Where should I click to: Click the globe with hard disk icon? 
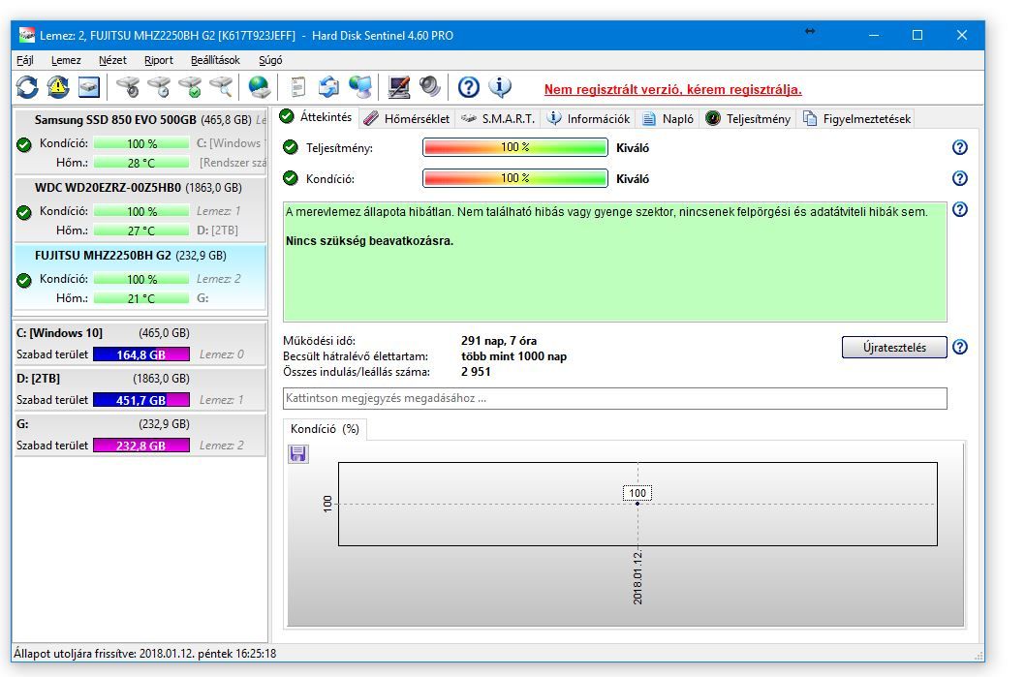coord(259,87)
